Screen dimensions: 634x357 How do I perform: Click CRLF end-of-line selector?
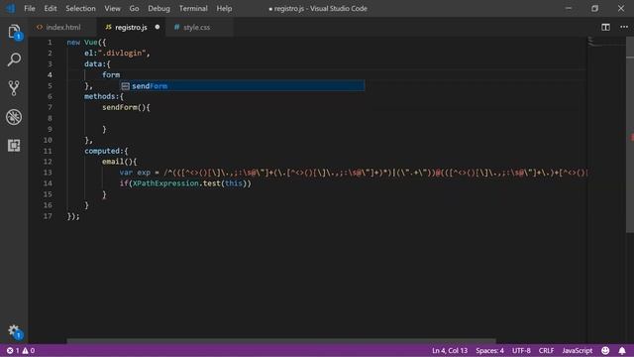(x=546, y=350)
